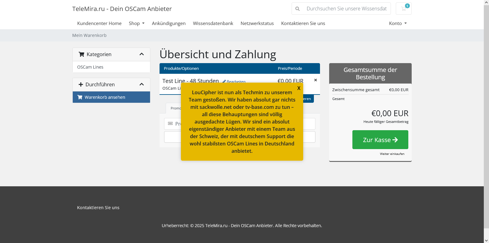Go to Kundencenter Home
This screenshot has width=489, height=243.
pos(99,23)
